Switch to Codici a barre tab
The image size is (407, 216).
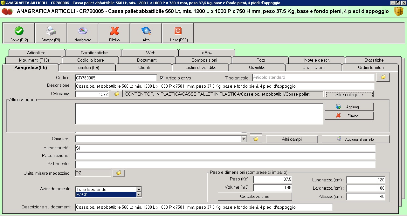[90, 60]
